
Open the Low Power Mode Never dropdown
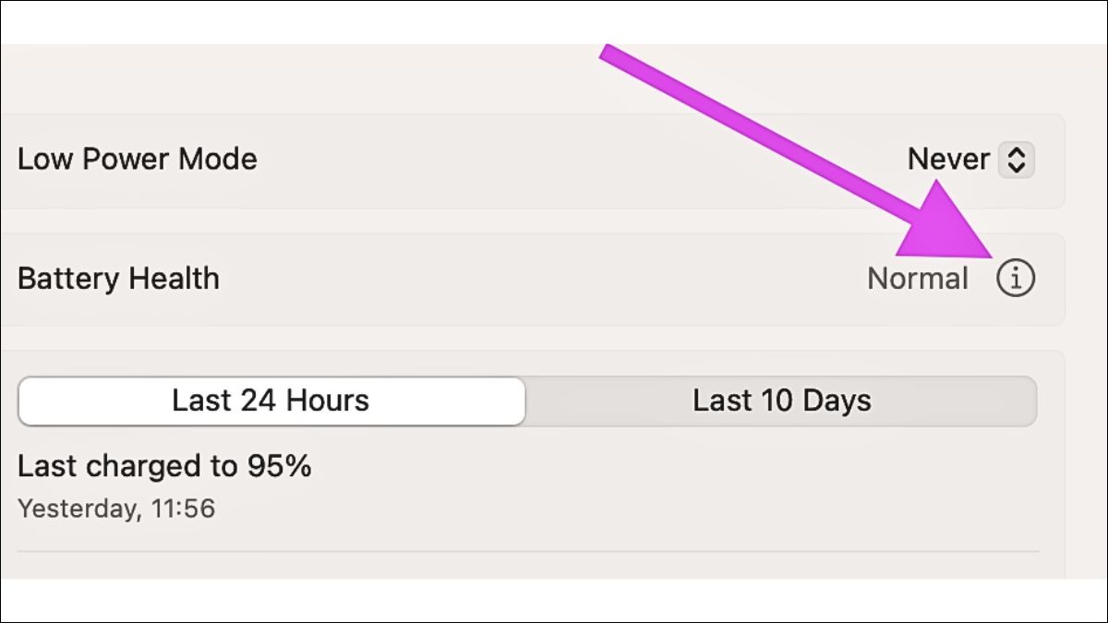970,160
